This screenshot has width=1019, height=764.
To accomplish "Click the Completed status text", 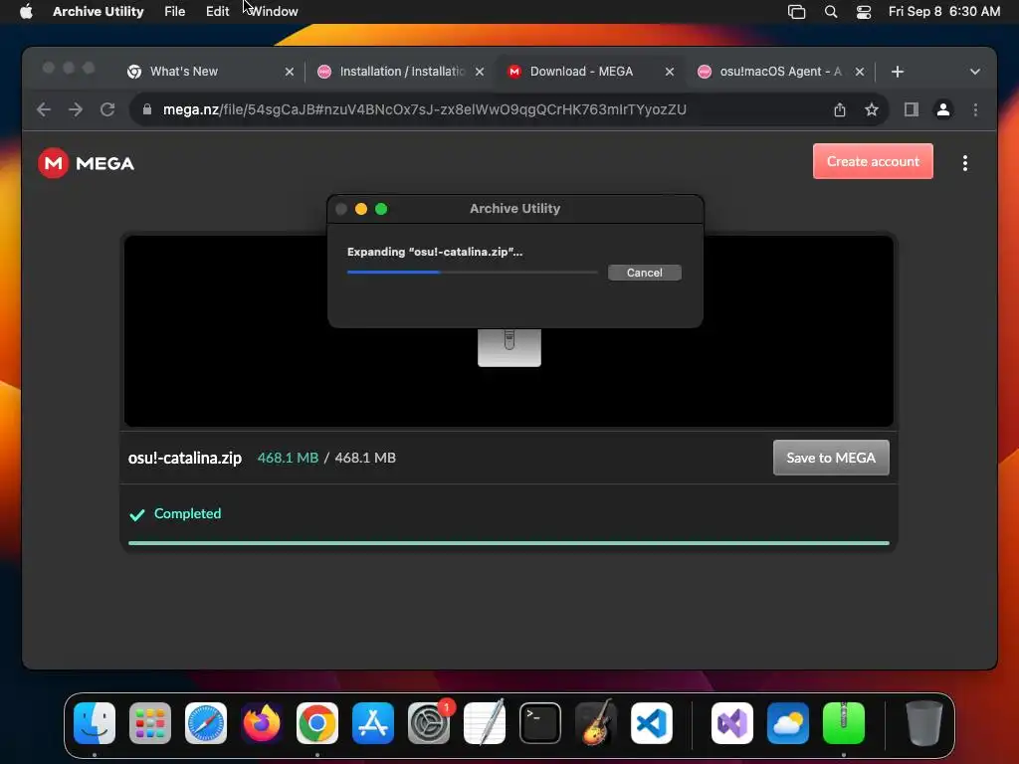I will tap(187, 514).
